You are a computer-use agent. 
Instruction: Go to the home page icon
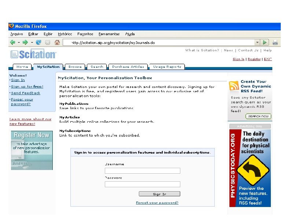[x=57, y=43]
